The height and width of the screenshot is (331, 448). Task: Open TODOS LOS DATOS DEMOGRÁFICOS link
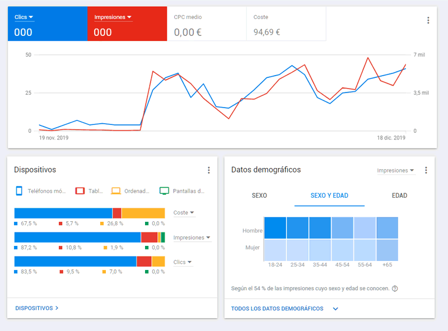click(x=277, y=309)
